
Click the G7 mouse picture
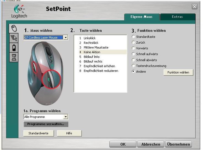coord(45,73)
